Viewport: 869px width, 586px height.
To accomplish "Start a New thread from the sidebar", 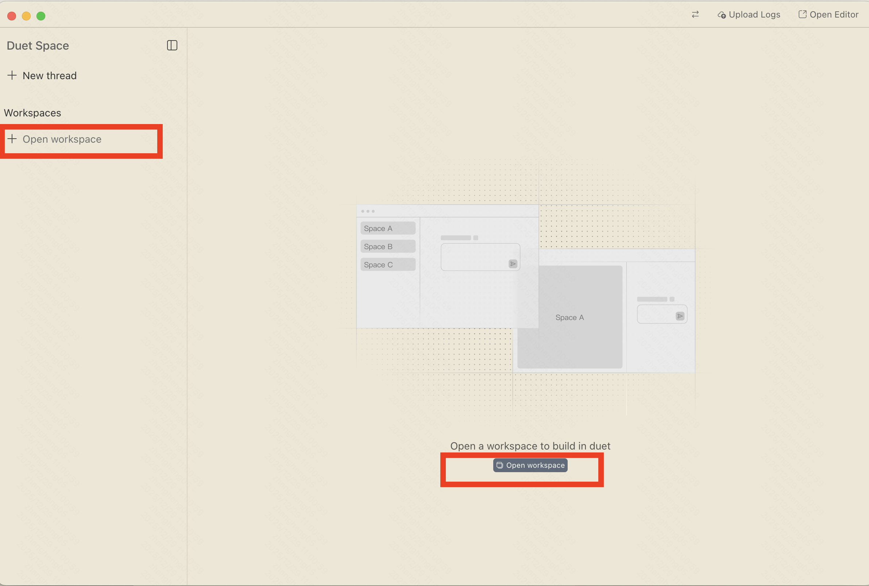I will click(x=49, y=76).
